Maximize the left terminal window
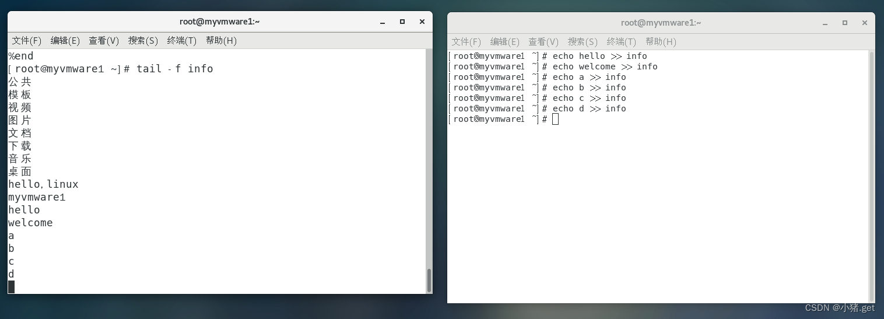Viewport: 884px width, 319px height. click(402, 22)
